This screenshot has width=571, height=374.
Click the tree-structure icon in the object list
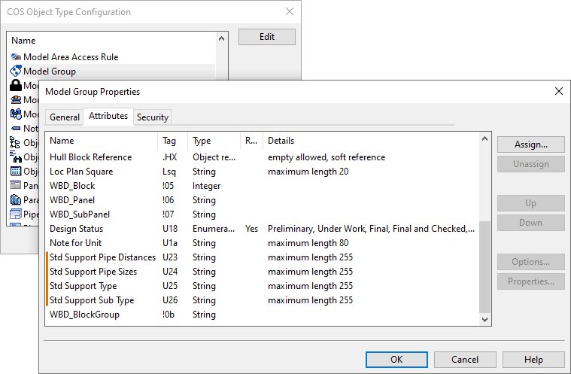point(16,142)
